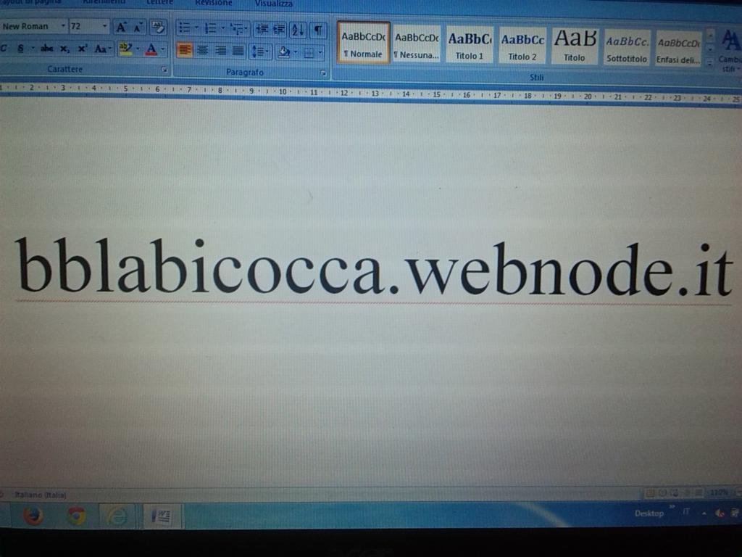This screenshot has width=742, height=557.
Task: Select the Nessuna spaziatura style
Action: point(417,44)
